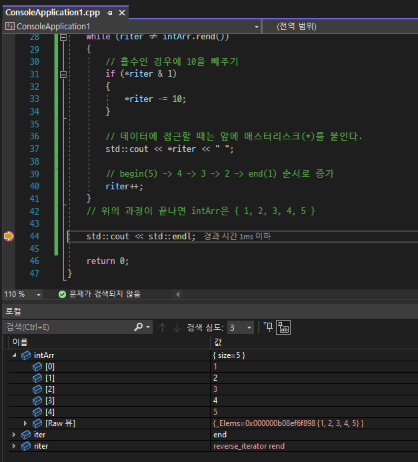Expand the riter variable node
The height and width of the screenshot is (462, 418).
[x=14, y=446]
